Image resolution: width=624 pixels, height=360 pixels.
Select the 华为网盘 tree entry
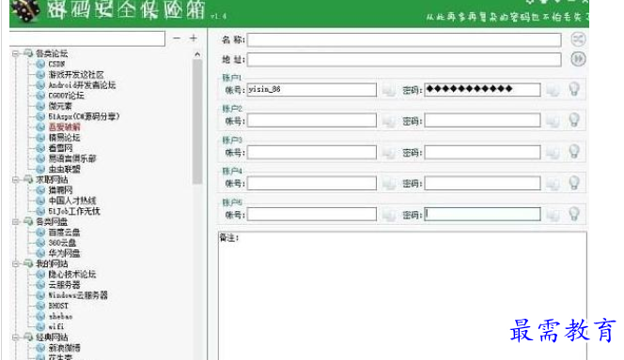[64, 253]
